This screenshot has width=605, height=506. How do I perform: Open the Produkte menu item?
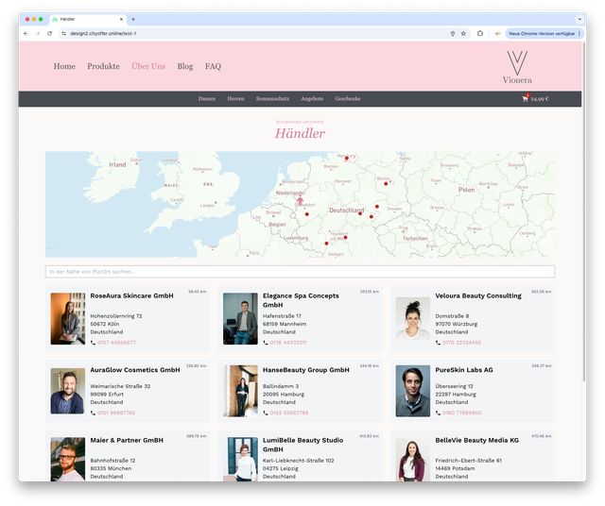(103, 67)
